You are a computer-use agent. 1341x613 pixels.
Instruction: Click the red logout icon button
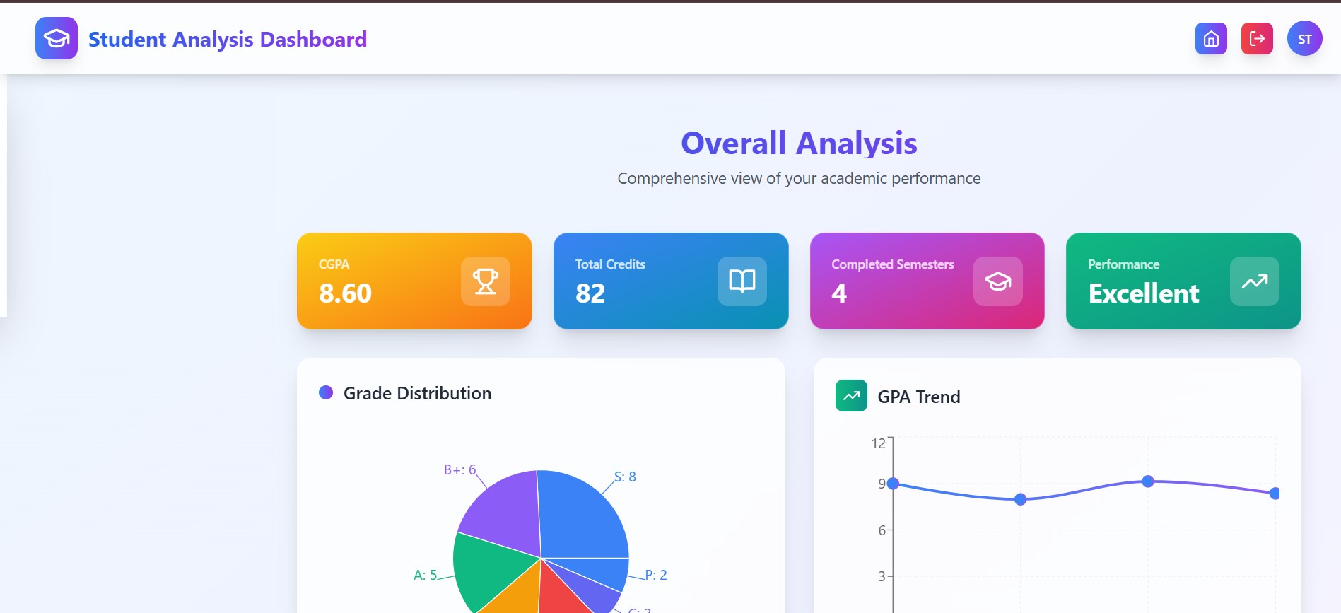click(1257, 39)
